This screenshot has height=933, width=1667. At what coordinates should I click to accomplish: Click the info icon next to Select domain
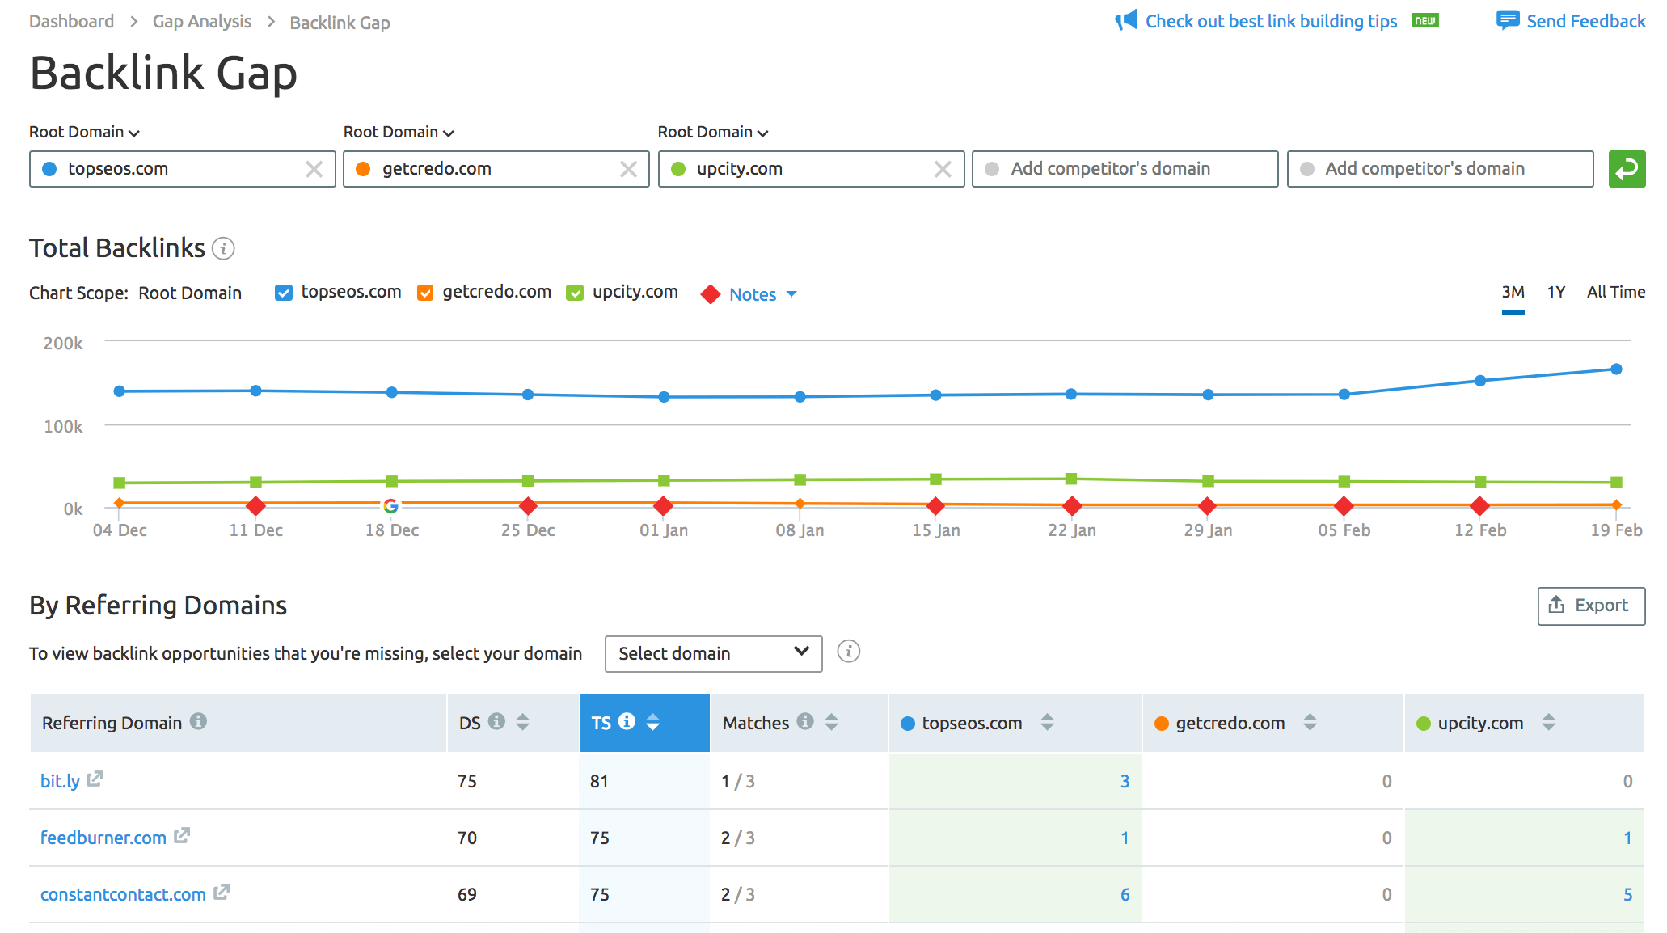coord(848,652)
